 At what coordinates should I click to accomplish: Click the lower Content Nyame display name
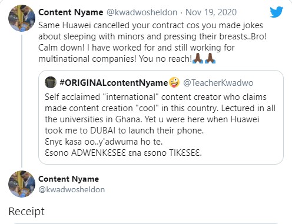tap(68, 179)
